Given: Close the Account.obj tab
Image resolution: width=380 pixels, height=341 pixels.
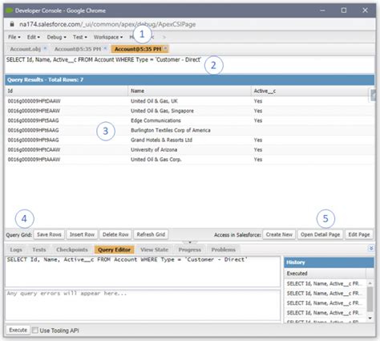Looking at the screenshot, I should pos(45,48).
